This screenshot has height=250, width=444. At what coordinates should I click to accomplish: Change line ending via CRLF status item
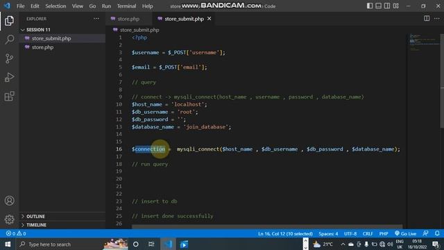click(368, 233)
